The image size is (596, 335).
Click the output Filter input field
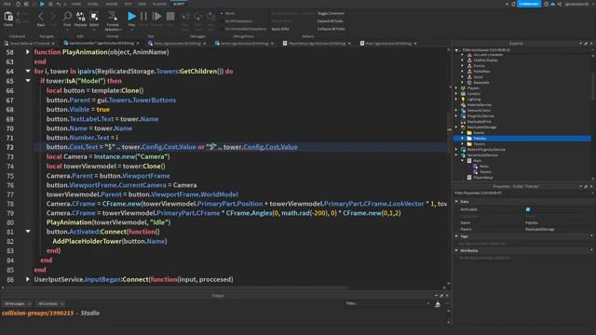point(387,303)
